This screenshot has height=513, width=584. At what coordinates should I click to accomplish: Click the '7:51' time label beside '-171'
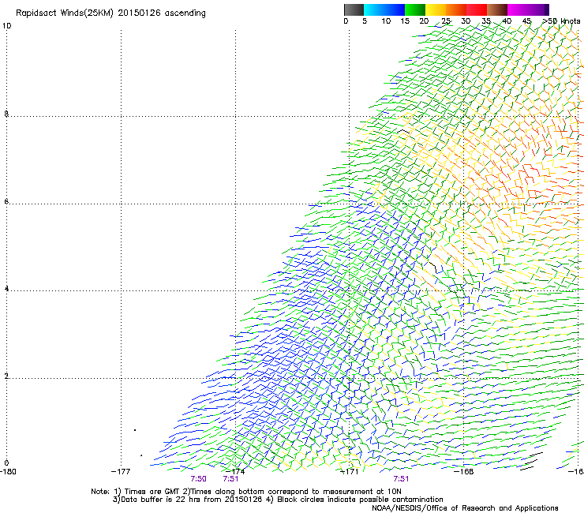tap(401, 479)
